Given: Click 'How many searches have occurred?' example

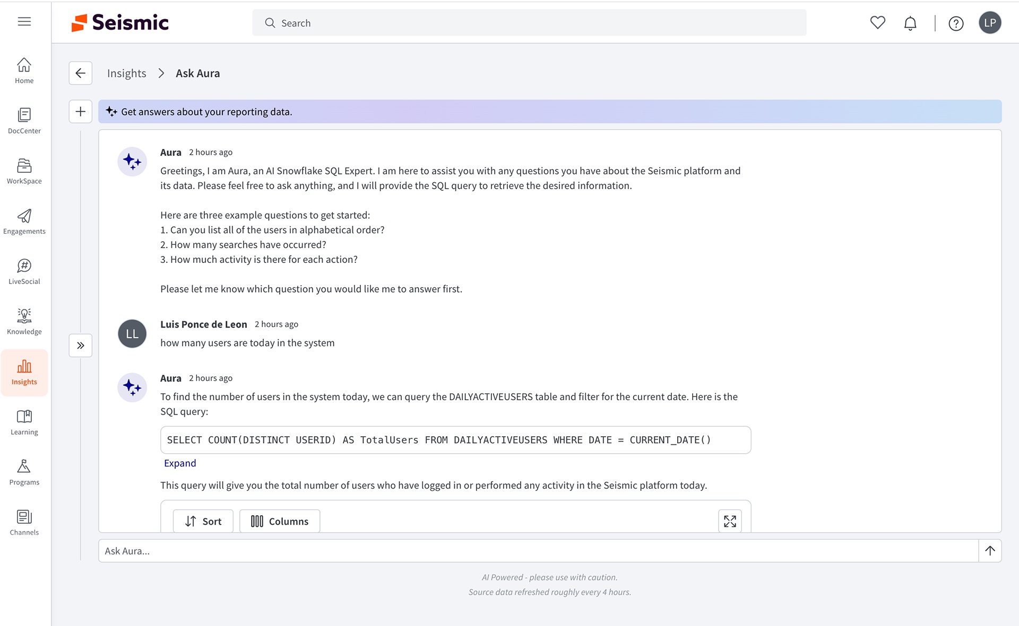Looking at the screenshot, I should [243, 245].
